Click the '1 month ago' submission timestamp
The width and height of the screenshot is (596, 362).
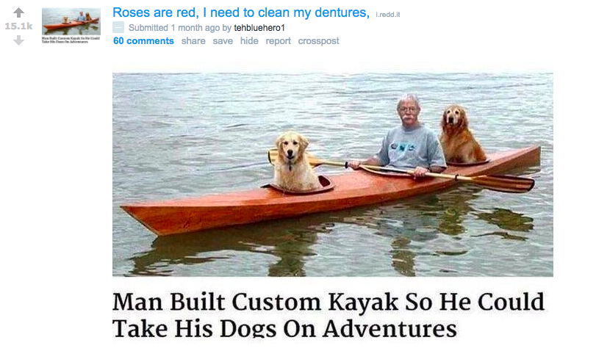[195, 28]
